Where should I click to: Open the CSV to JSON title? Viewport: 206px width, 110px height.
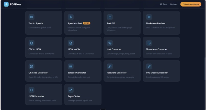click(35, 49)
